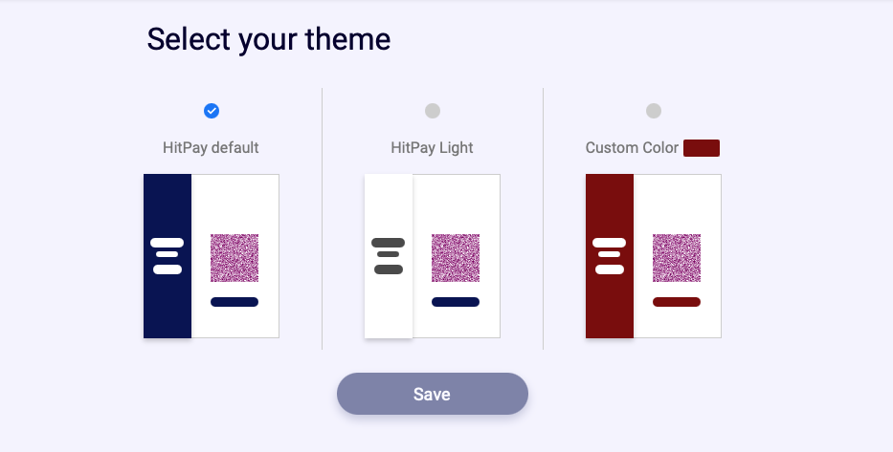Click QR code in HitPay default preview
This screenshot has width=893, height=452.
click(x=234, y=258)
